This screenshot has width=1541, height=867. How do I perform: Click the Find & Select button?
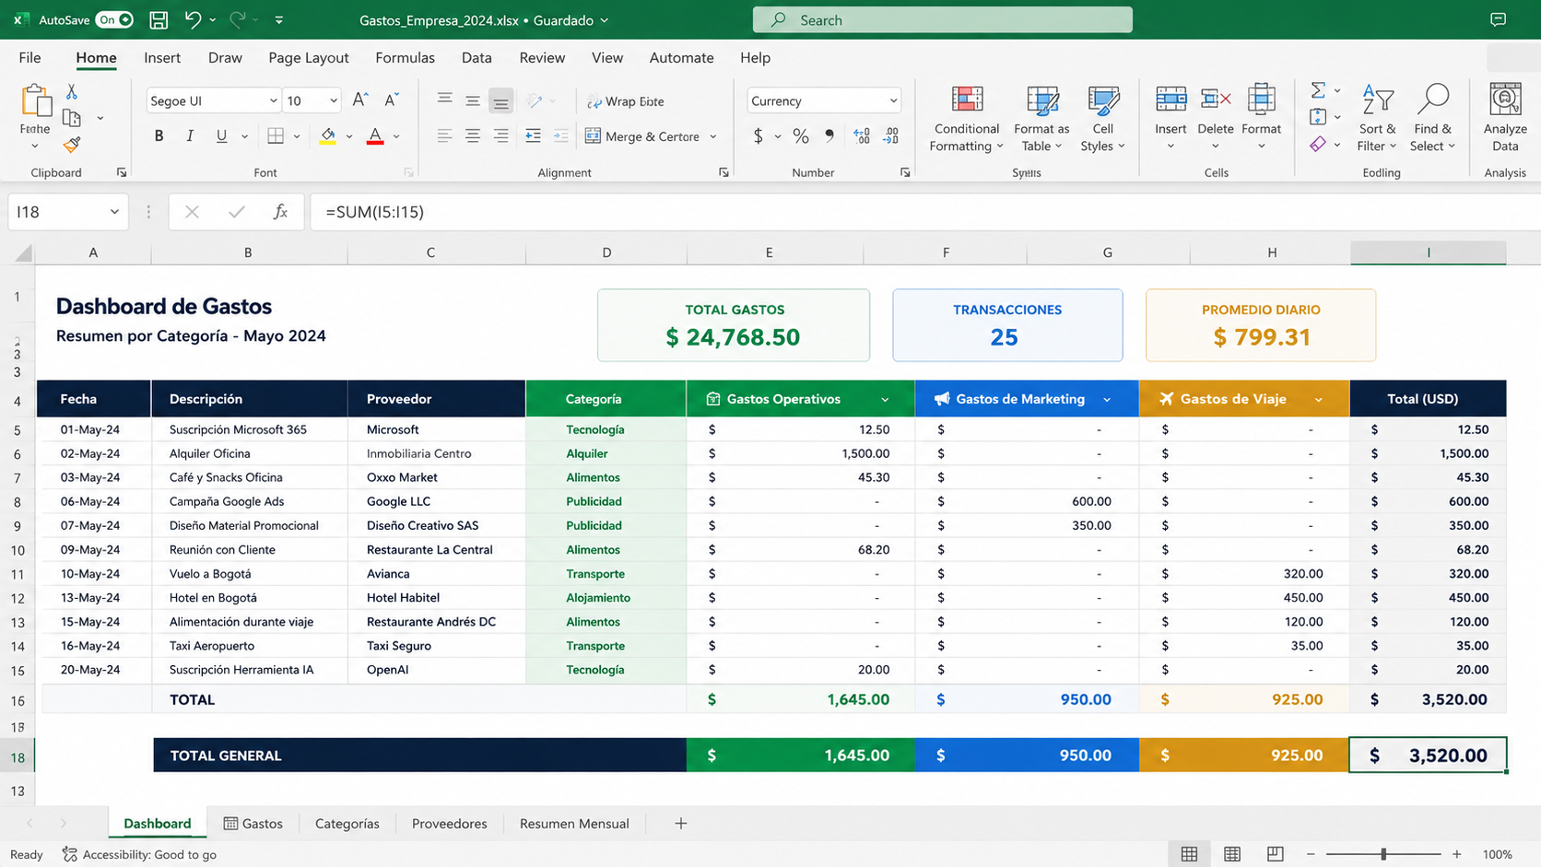click(1432, 118)
